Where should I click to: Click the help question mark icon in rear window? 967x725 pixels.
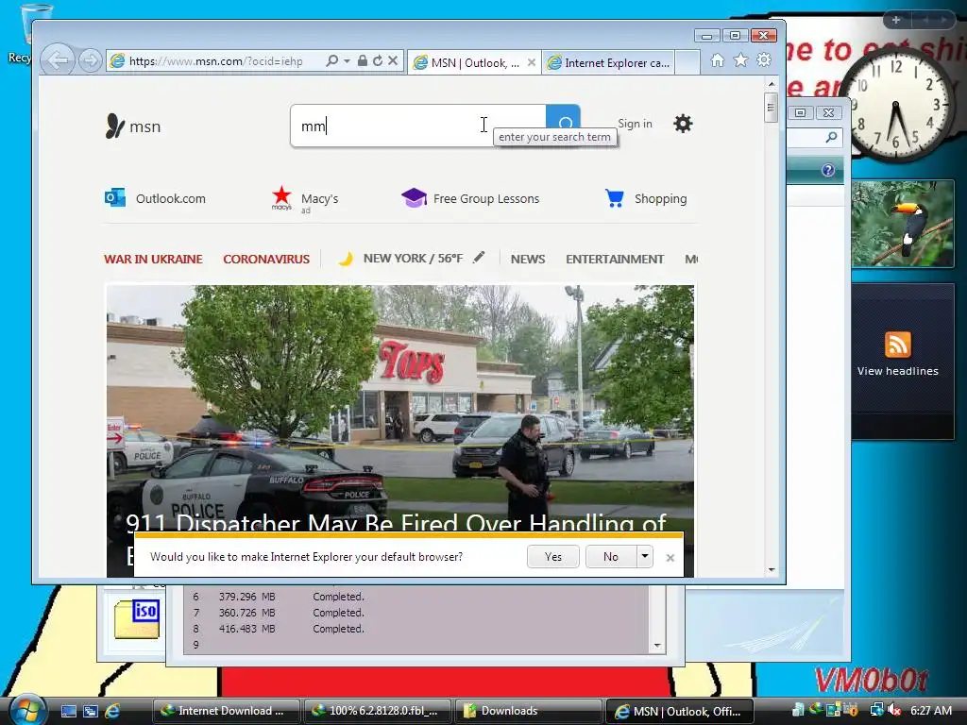pos(828,170)
